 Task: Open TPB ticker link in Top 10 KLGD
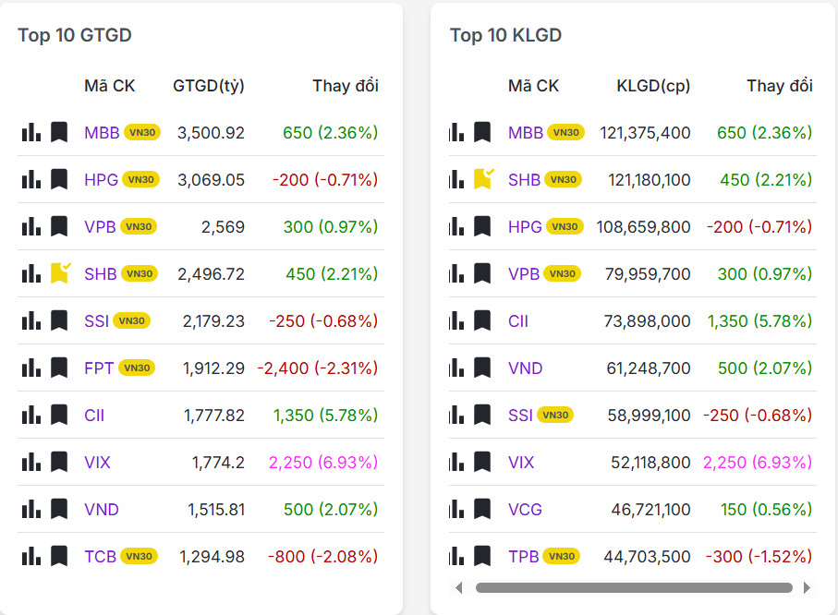click(x=523, y=556)
